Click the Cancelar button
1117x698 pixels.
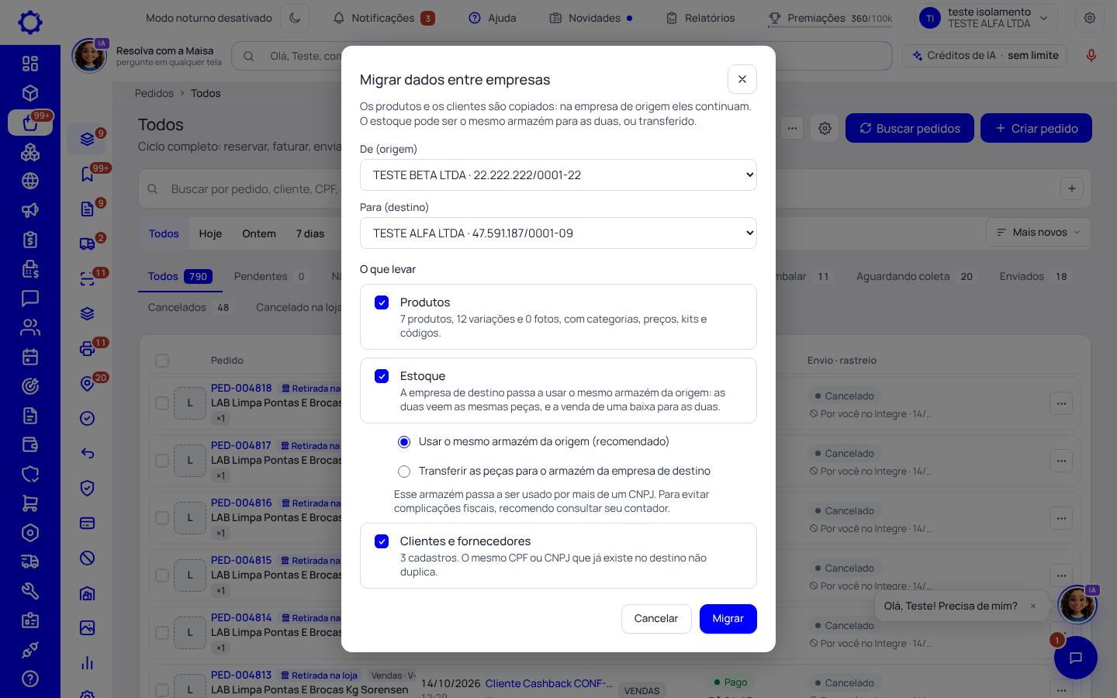[x=656, y=619]
